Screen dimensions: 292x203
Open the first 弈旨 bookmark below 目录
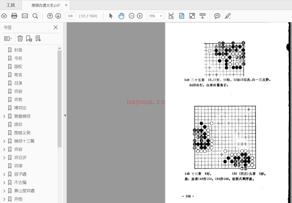tap(18, 91)
